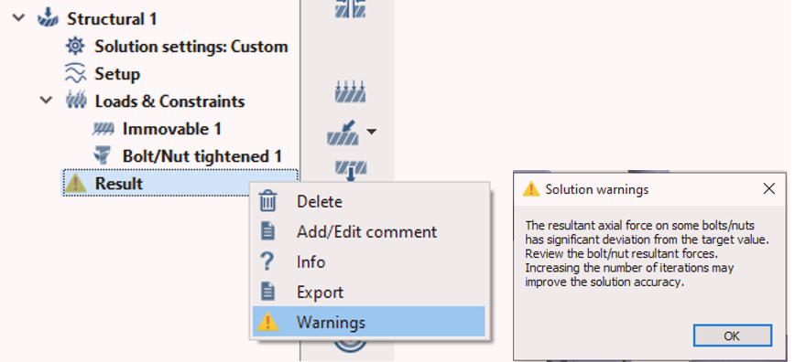Screen dimensions: 795x362
Task: Click the Solution settings gear icon
Action: coord(75,47)
